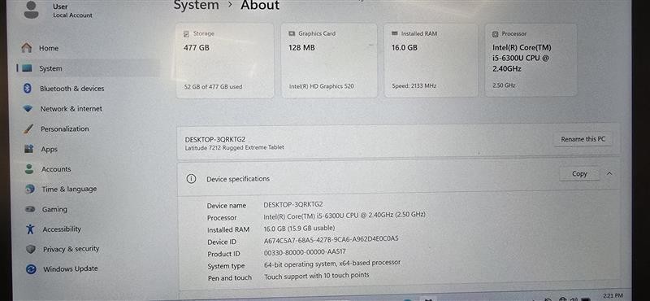Click System in the breadcrumb

[x=196, y=6]
